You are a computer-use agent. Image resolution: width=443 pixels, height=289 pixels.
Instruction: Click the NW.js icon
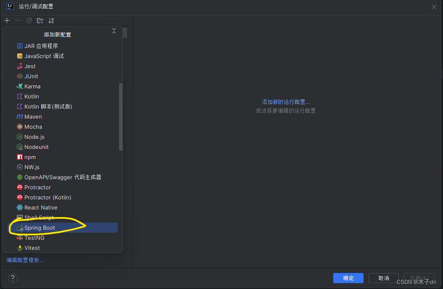(19, 167)
